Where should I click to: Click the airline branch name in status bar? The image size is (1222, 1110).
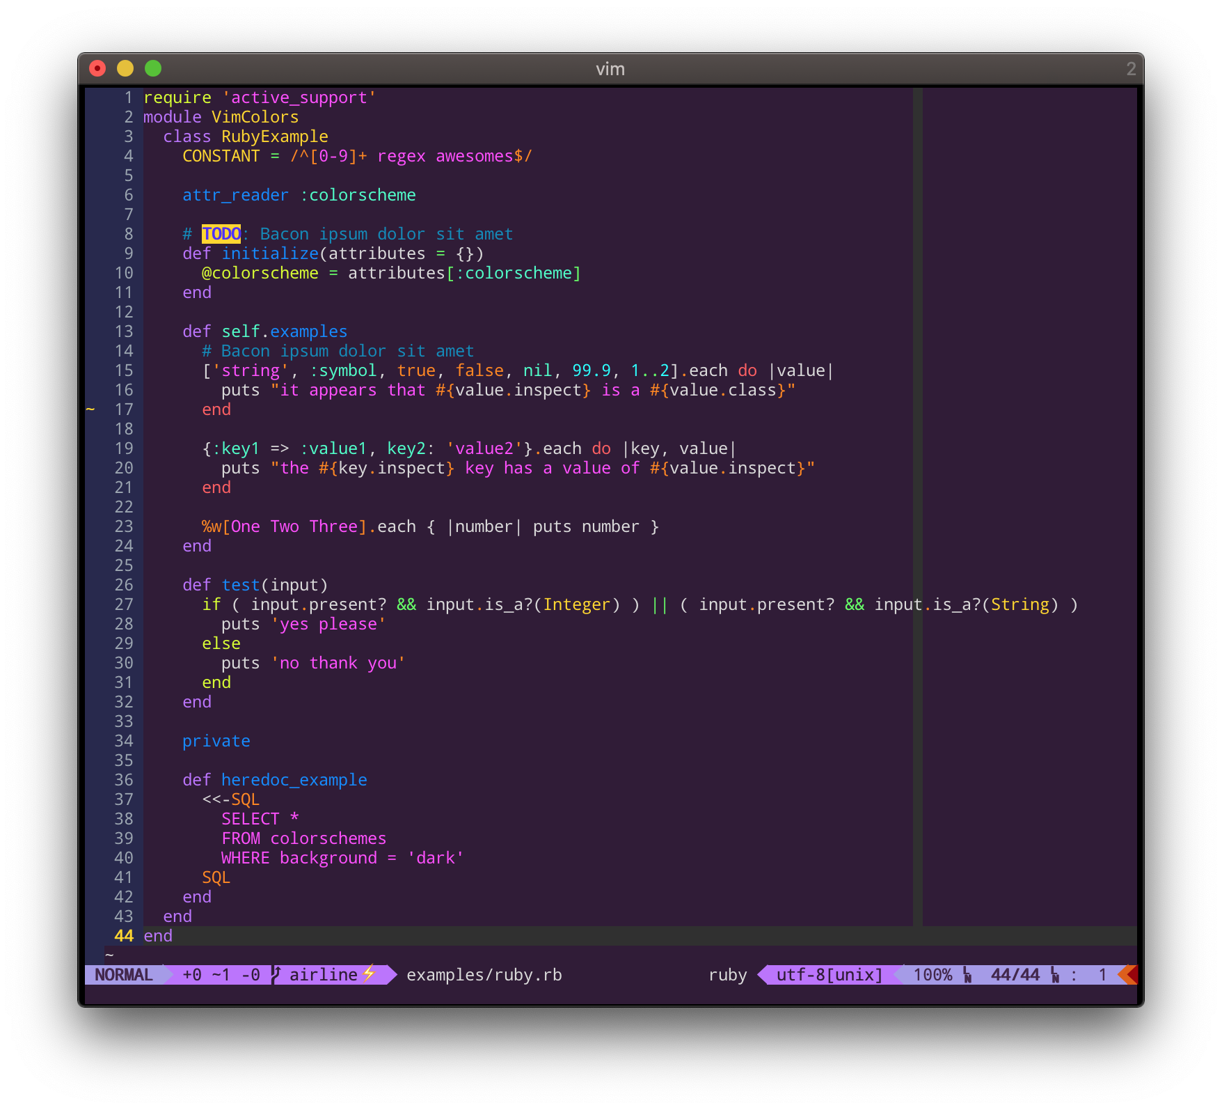[324, 975]
